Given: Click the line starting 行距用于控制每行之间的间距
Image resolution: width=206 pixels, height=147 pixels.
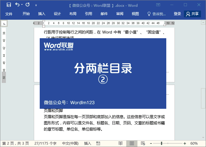Looking at the screenshot, I should click(104, 32).
